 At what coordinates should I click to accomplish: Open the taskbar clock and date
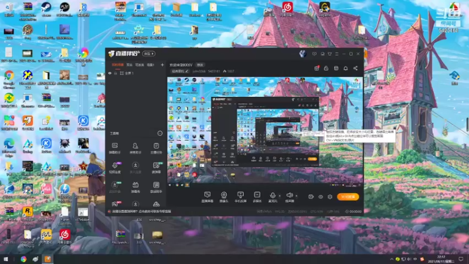[x=441, y=259]
